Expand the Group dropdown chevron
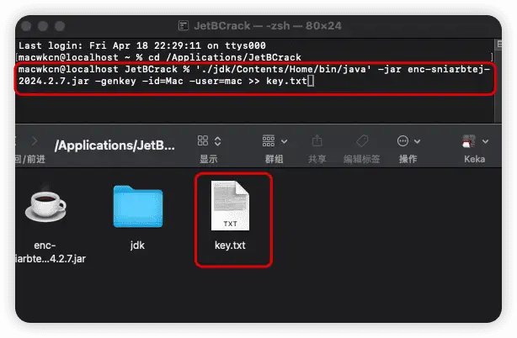 284,141
